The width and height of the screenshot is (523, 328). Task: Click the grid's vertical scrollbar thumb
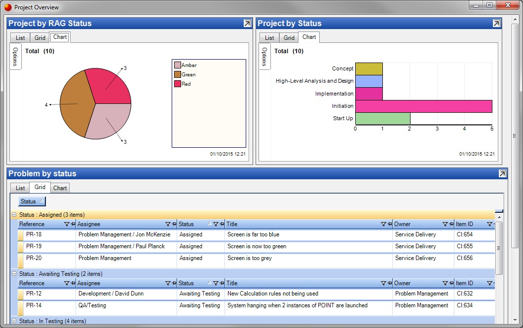(x=499, y=248)
